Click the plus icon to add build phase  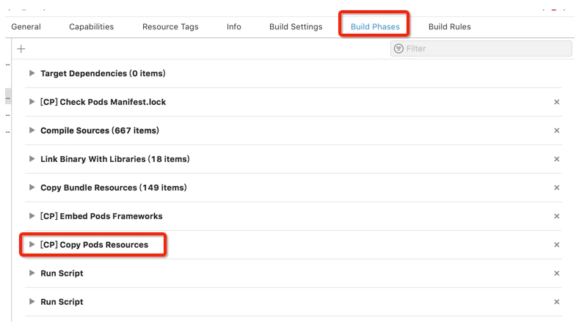(21, 48)
